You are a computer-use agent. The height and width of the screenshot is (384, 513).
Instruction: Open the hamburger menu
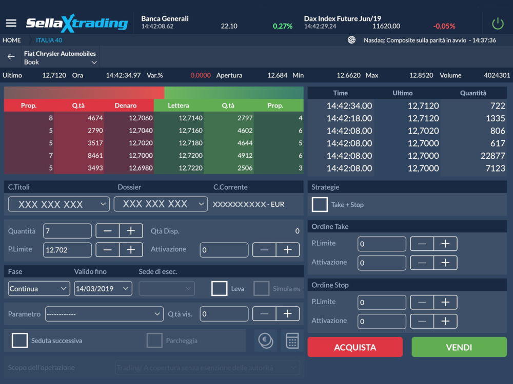point(11,23)
